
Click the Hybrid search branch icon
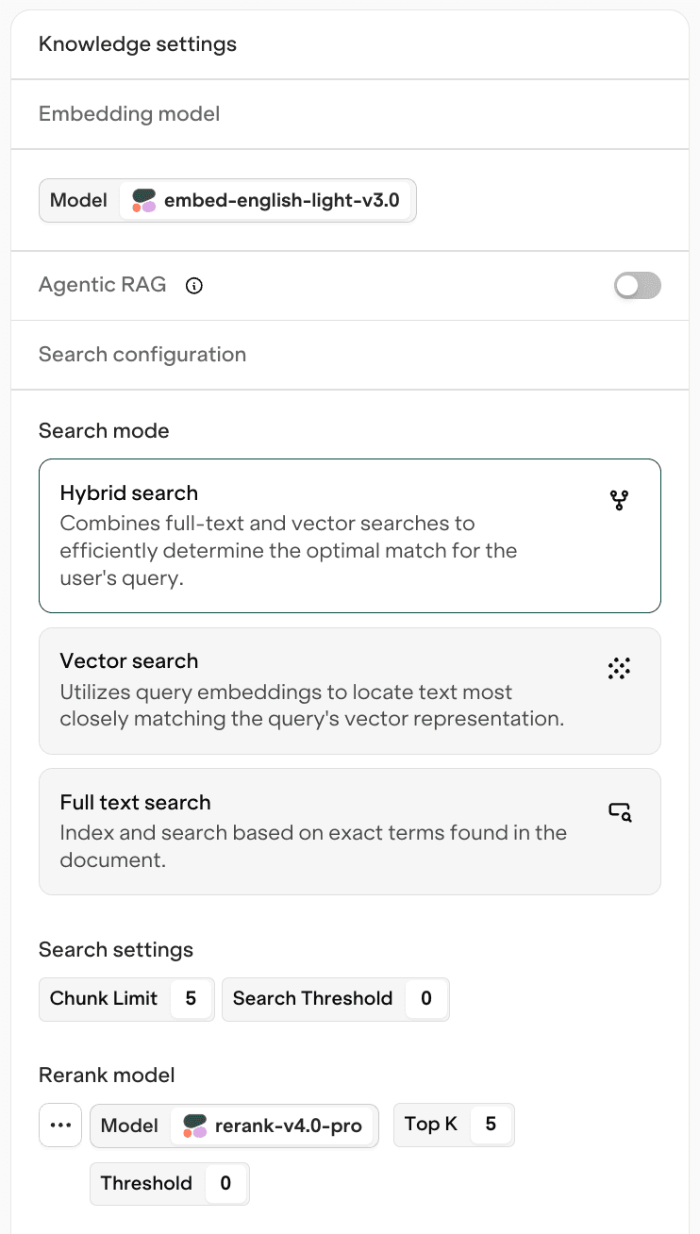(x=619, y=500)
